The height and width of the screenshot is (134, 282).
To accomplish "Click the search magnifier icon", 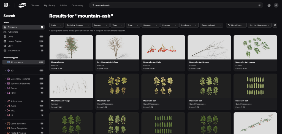I will click(x=93, y=5).
